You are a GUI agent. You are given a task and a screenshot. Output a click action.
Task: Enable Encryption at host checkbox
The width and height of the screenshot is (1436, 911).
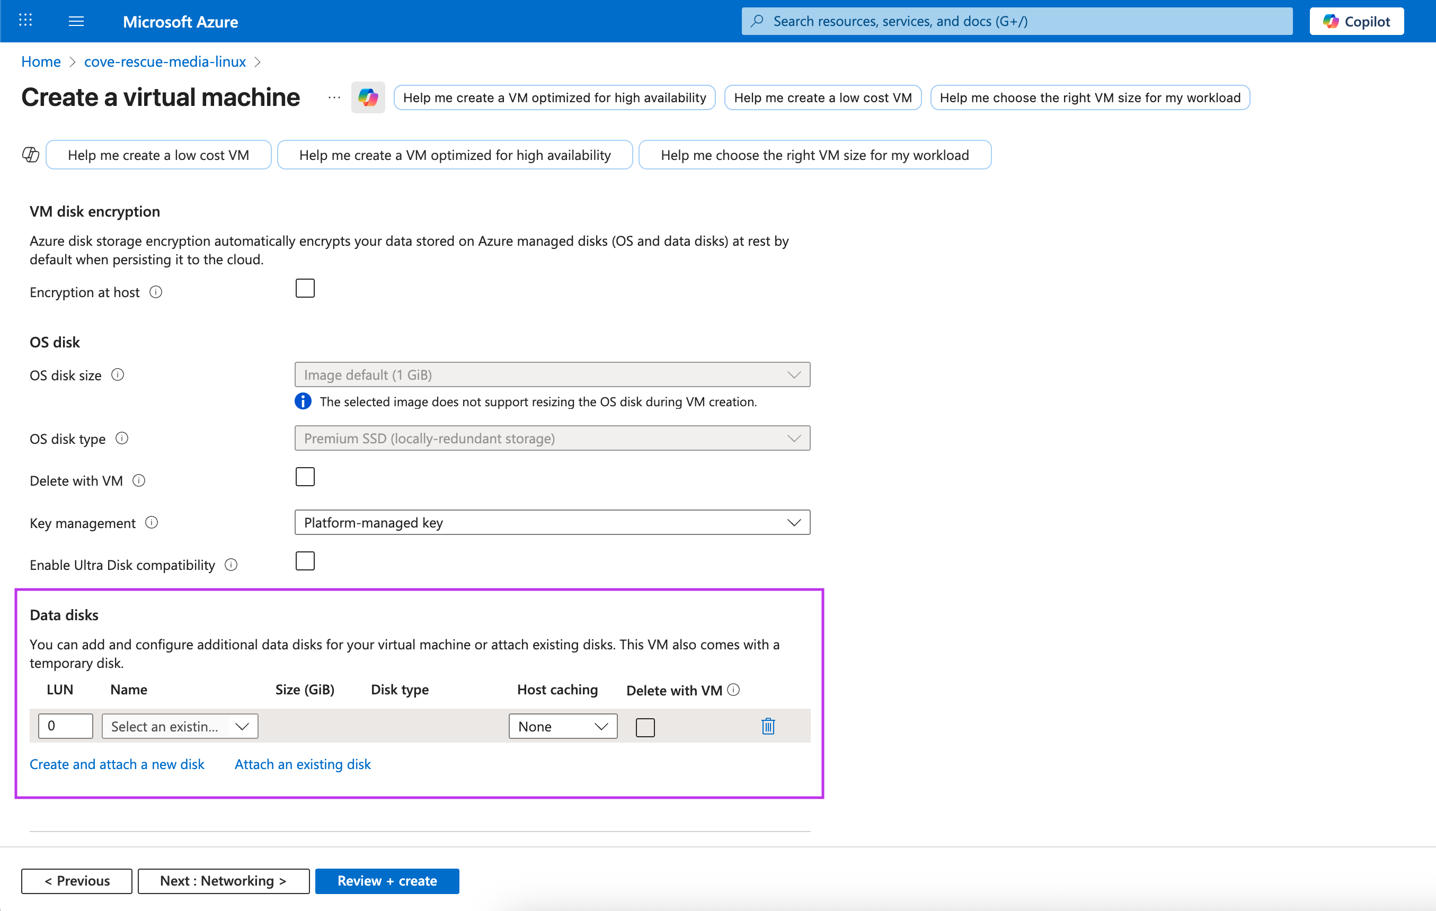(x=305, y=289)
